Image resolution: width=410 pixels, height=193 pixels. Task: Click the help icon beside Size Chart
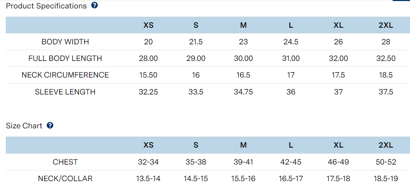tap(50, 126)
